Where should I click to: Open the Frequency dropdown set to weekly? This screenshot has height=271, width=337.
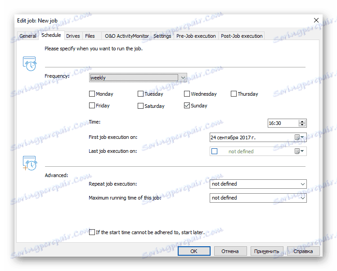click(x=138, y=77)
